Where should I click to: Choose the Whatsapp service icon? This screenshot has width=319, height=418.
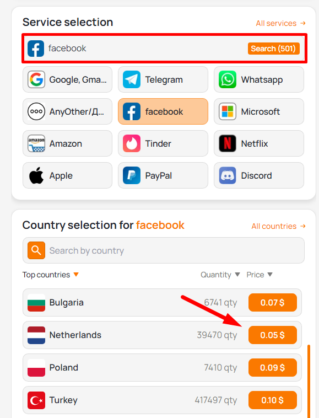(228, 79)
